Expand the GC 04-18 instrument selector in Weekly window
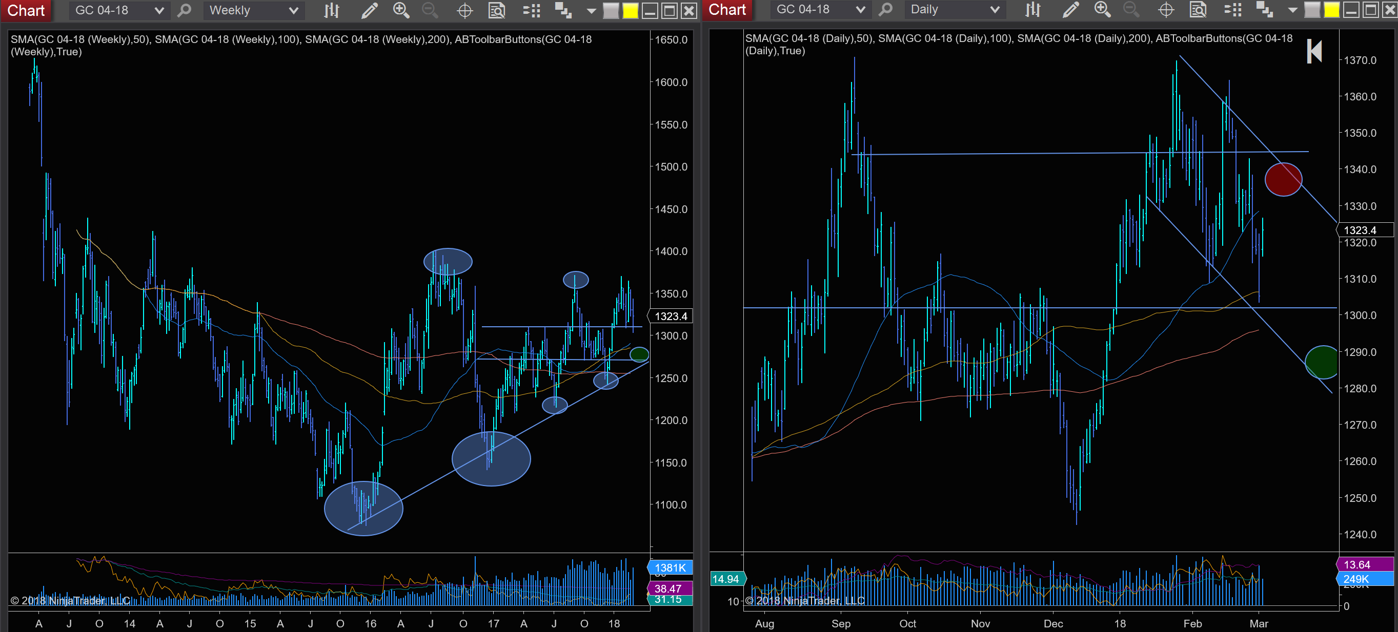 119,10
